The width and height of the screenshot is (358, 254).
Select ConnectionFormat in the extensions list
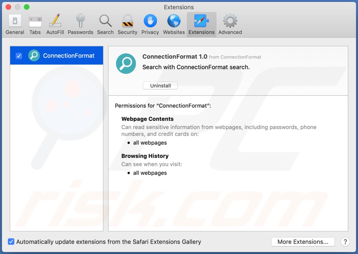click(x=68, y=56)
